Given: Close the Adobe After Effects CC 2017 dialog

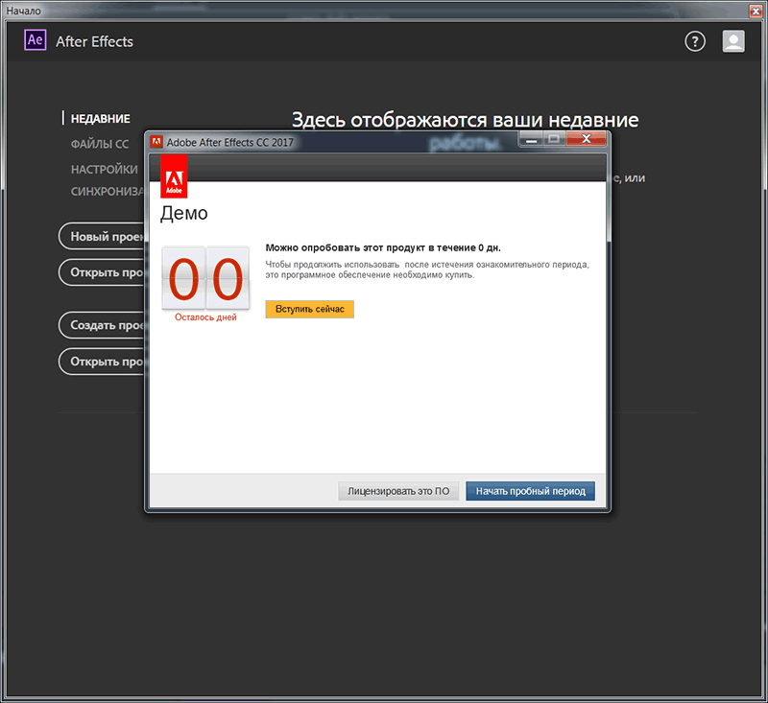Looking at the screenshot, I should click(x=587, y=139).
